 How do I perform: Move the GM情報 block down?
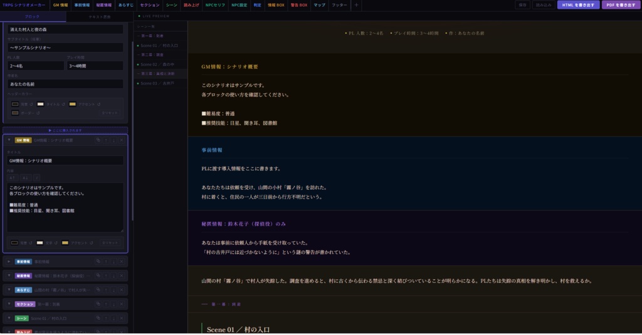tap(114, 140)
